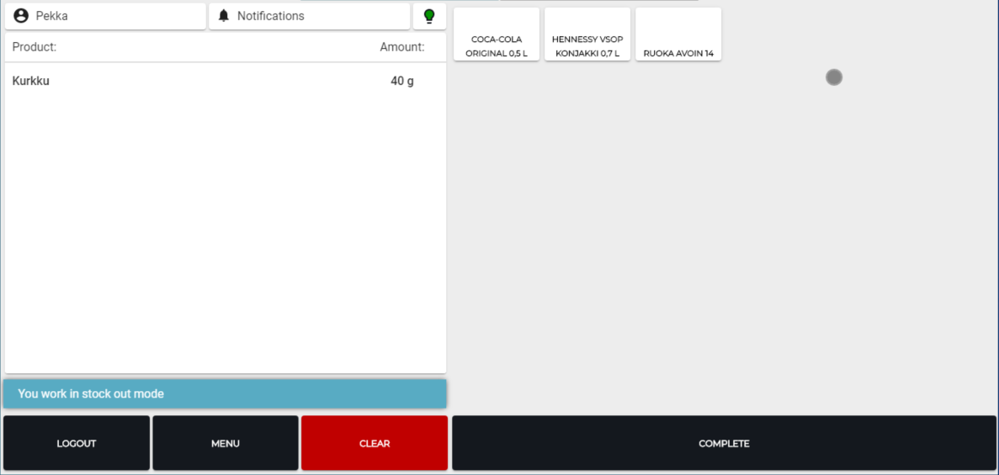Hit the red CLEAR button

coord(375,443)
